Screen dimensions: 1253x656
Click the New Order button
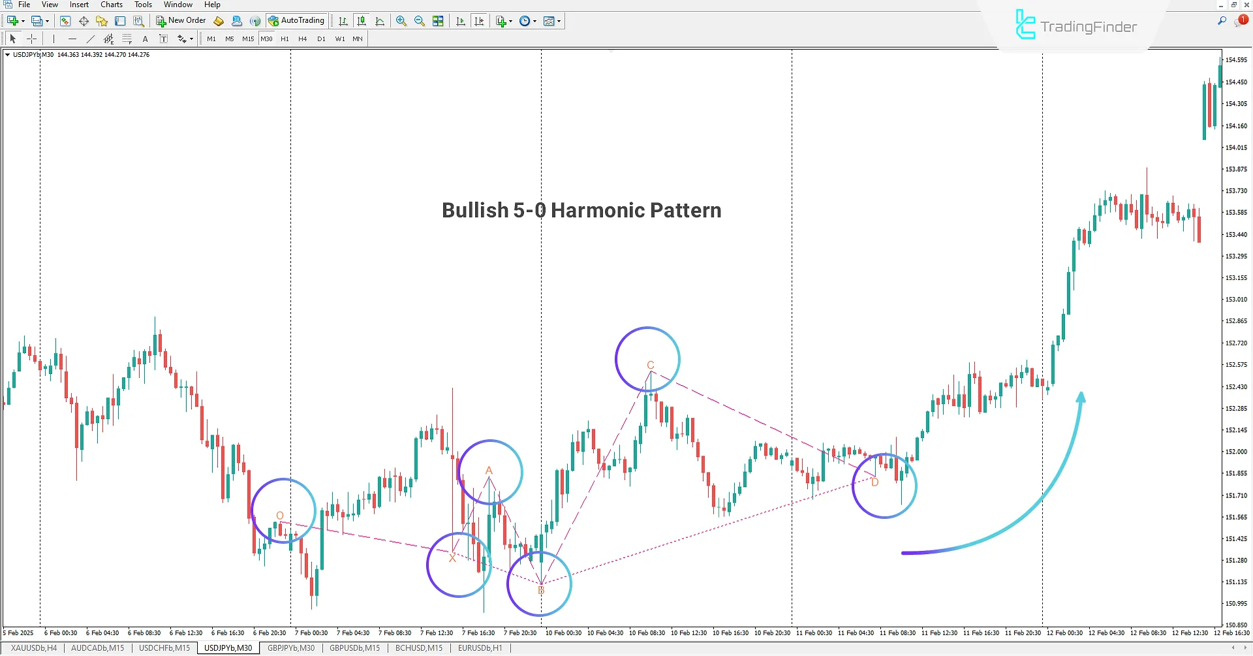(x=180, y=20)
